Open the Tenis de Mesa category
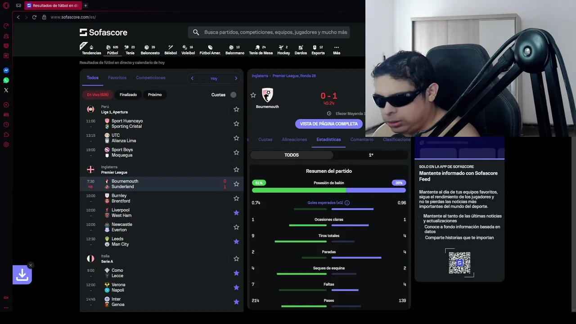Viewport: 576px width, 324px height. click(261, 49)
